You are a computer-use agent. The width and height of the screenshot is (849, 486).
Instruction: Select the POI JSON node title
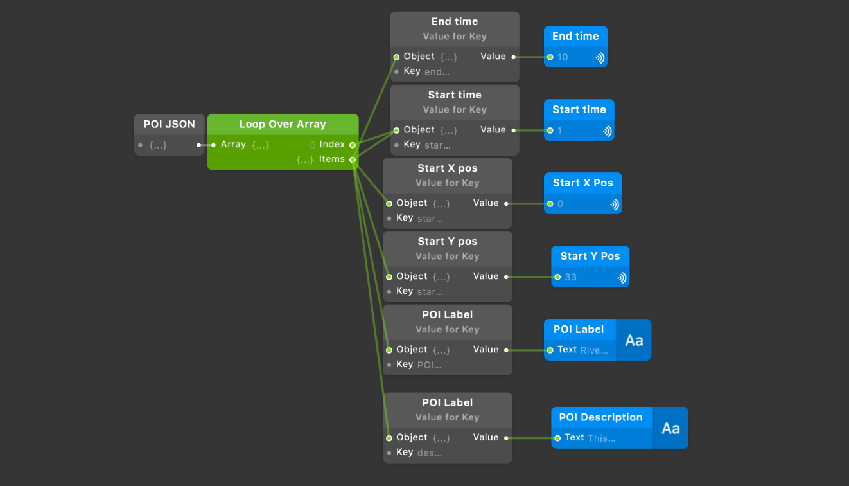click(169, 123)
